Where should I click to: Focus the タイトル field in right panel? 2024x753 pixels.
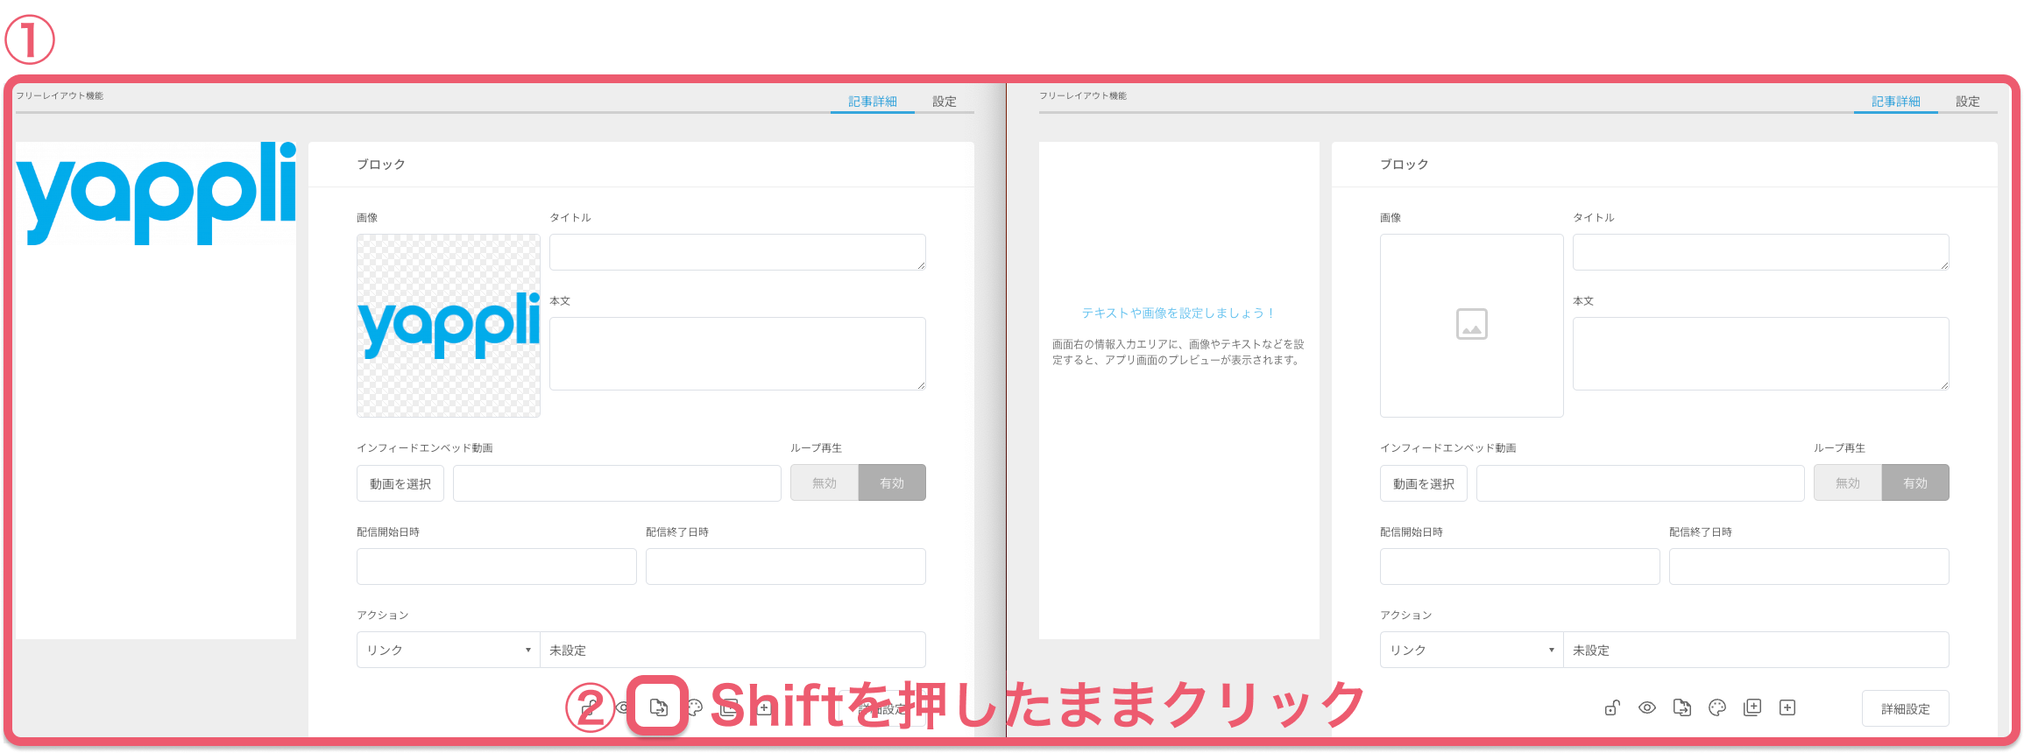(x=1761, y=252)
